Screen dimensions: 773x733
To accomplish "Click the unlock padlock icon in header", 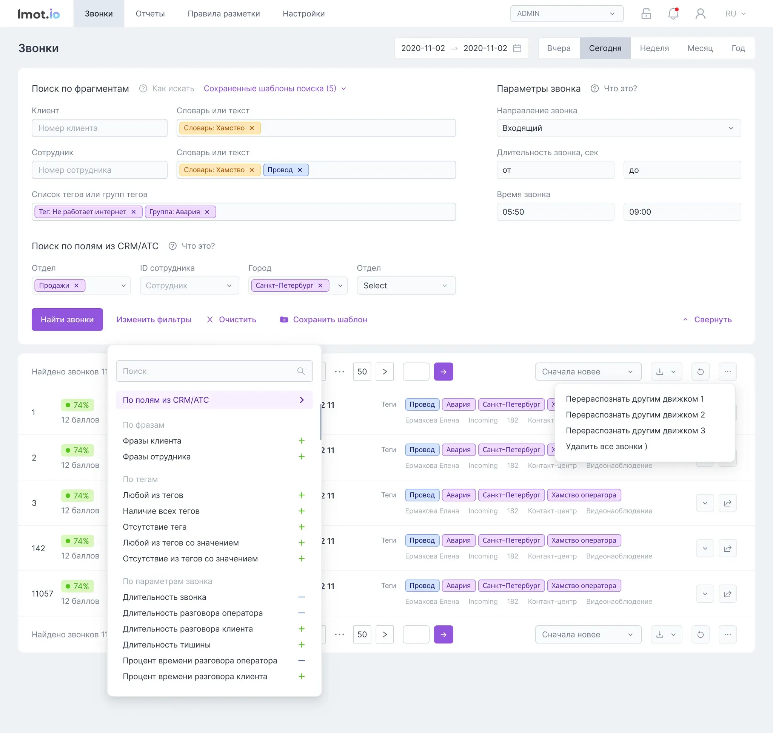I will (x=646, y=14).
